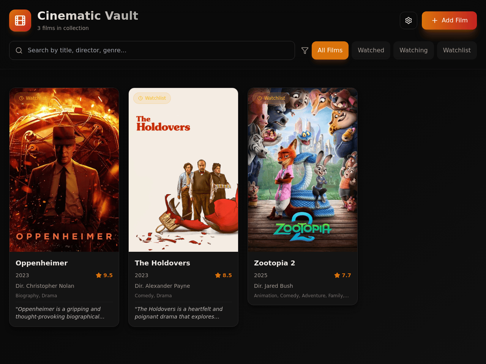Switch to the Watching filter tab
Image resolution: width=486 pixels, height=364 pixels.
(413, 50)
